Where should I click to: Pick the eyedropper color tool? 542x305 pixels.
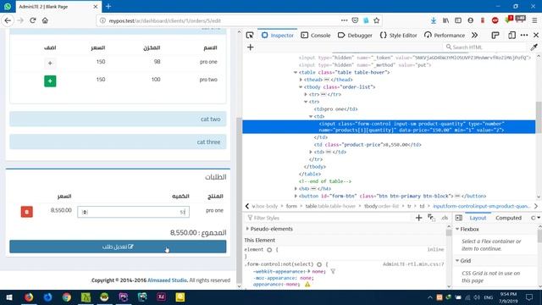pyautogui.click(x=534, y=47)
